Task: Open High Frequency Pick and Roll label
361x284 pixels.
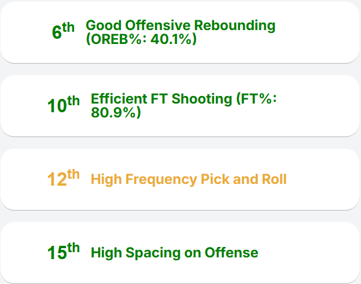Action: point(189,179)
